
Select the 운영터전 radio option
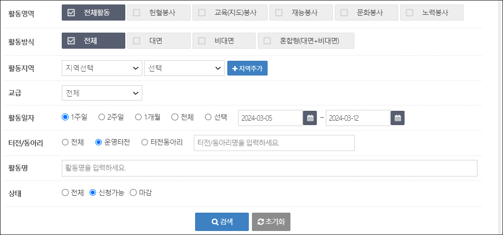tap(99, 143)
